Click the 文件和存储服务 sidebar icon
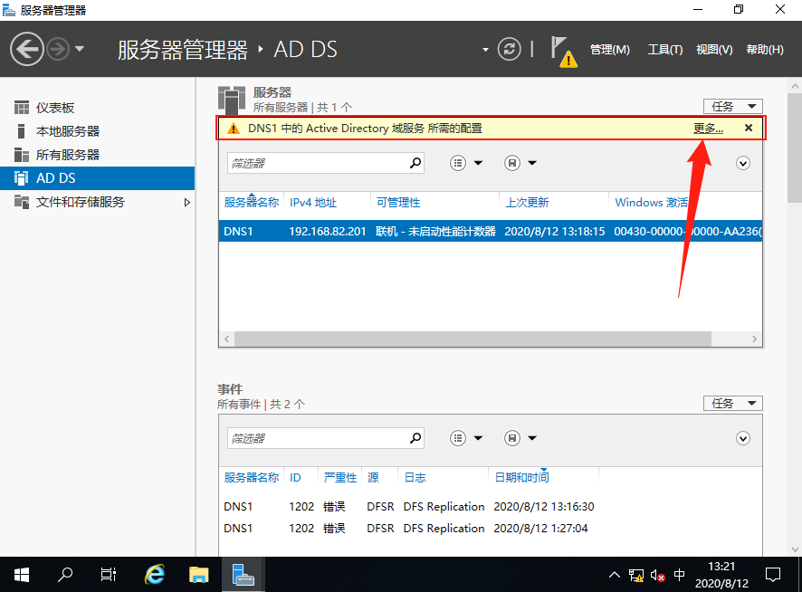 coord(22,202)
